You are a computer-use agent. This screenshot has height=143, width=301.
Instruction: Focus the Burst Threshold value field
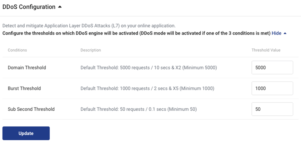pos(272,88)
